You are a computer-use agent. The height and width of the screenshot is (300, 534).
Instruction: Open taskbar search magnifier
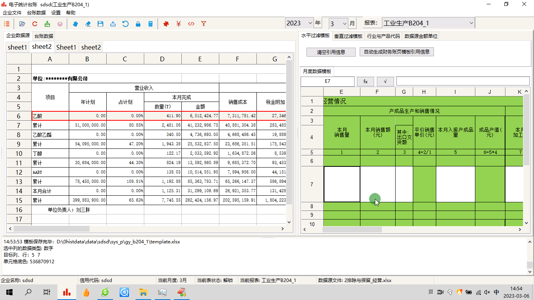pyautogui.click(x=28, y=292)
